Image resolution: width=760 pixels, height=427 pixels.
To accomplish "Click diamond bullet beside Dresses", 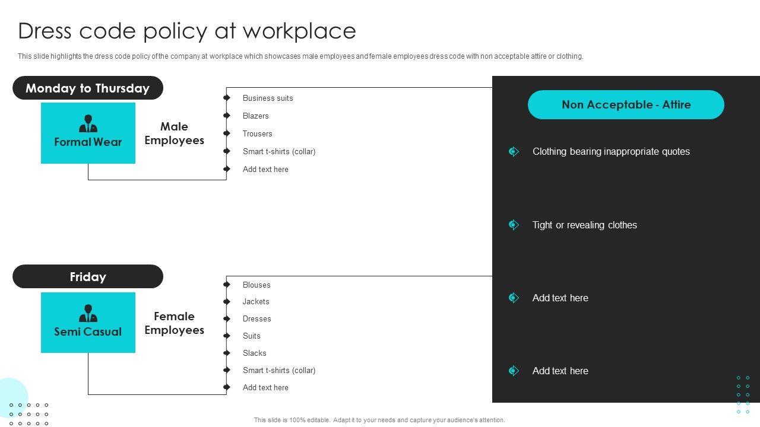I will [x=226, y=318].
